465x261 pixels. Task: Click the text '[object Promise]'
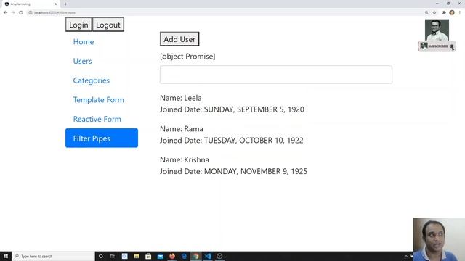click(x=187, y=57)
